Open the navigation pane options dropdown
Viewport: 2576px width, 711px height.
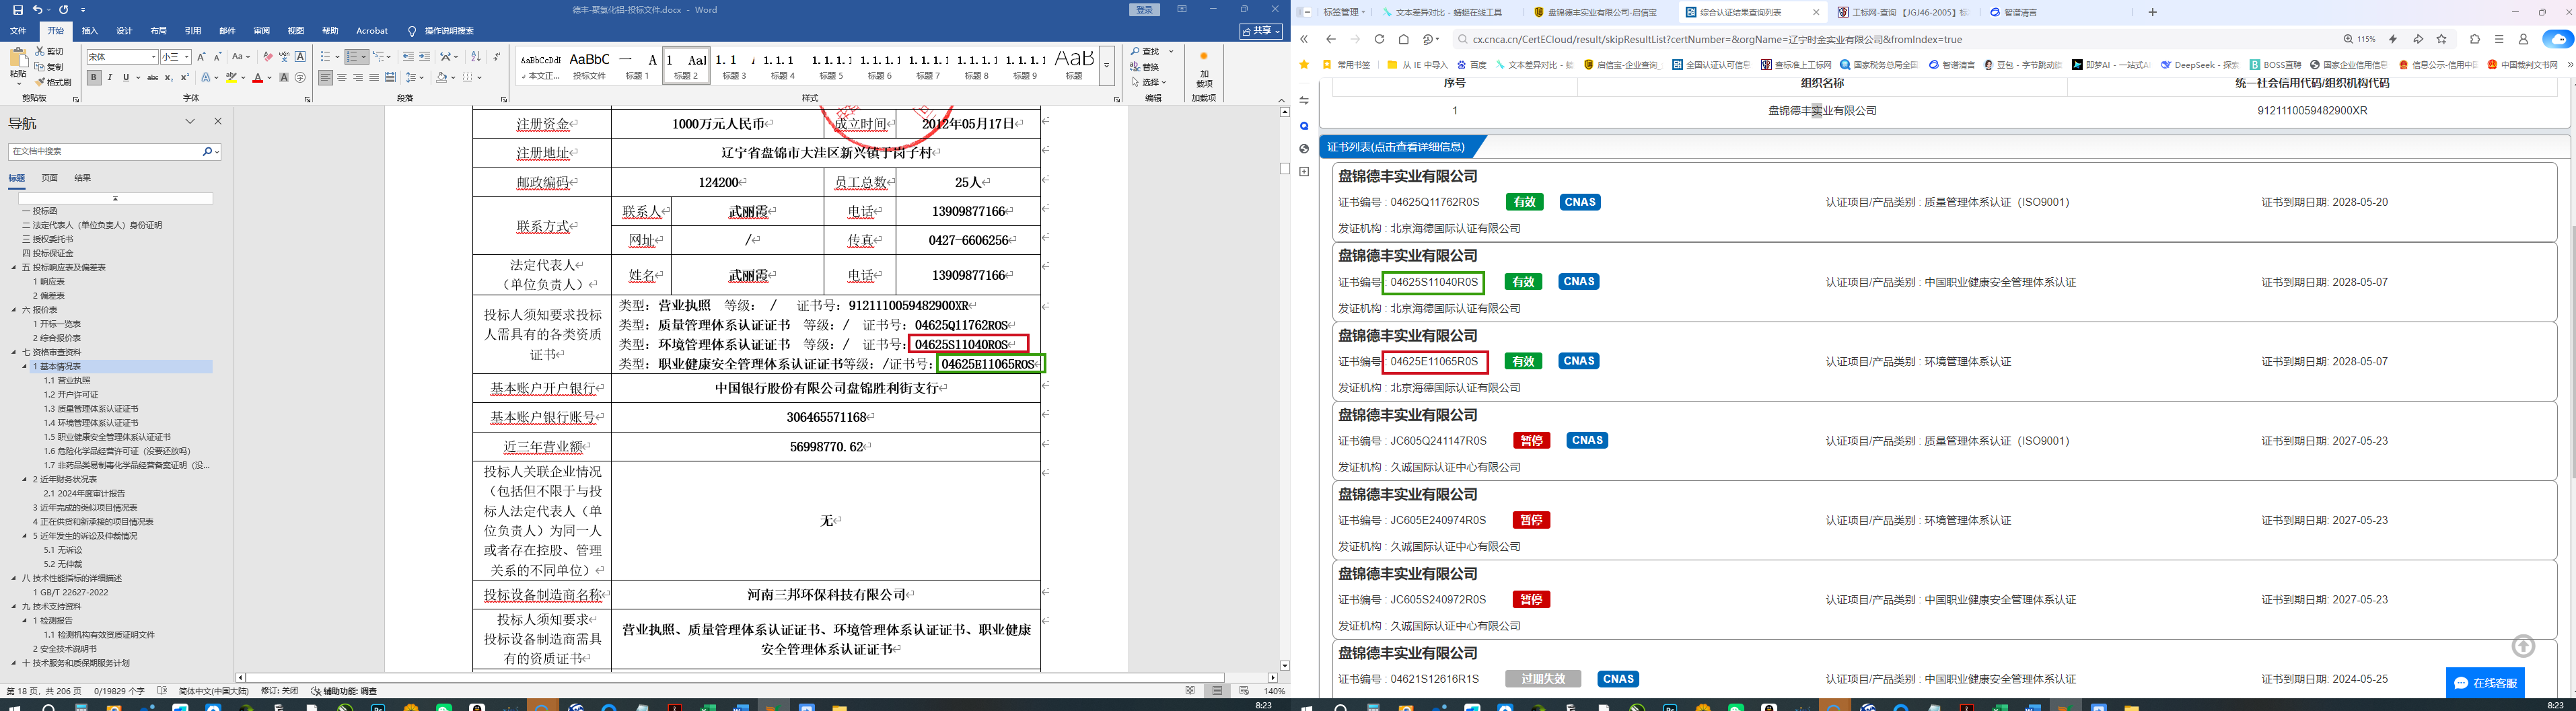(x=190, y=122)
